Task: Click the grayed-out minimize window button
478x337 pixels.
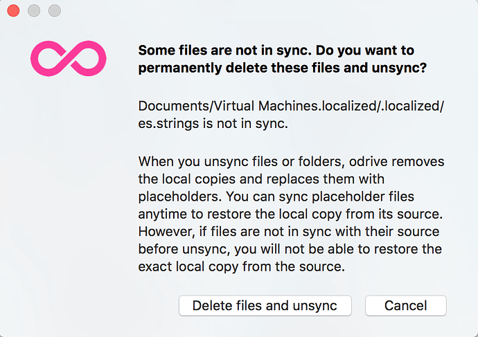Action: pos(34,11)
